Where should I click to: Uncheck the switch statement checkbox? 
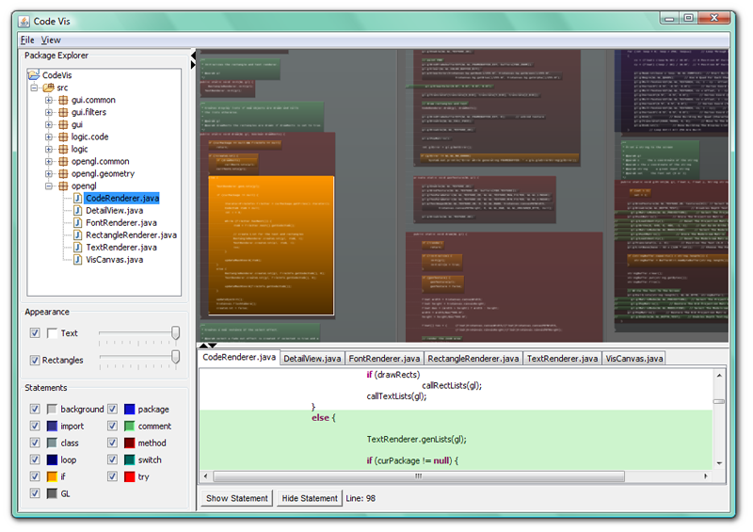[112, 459]
